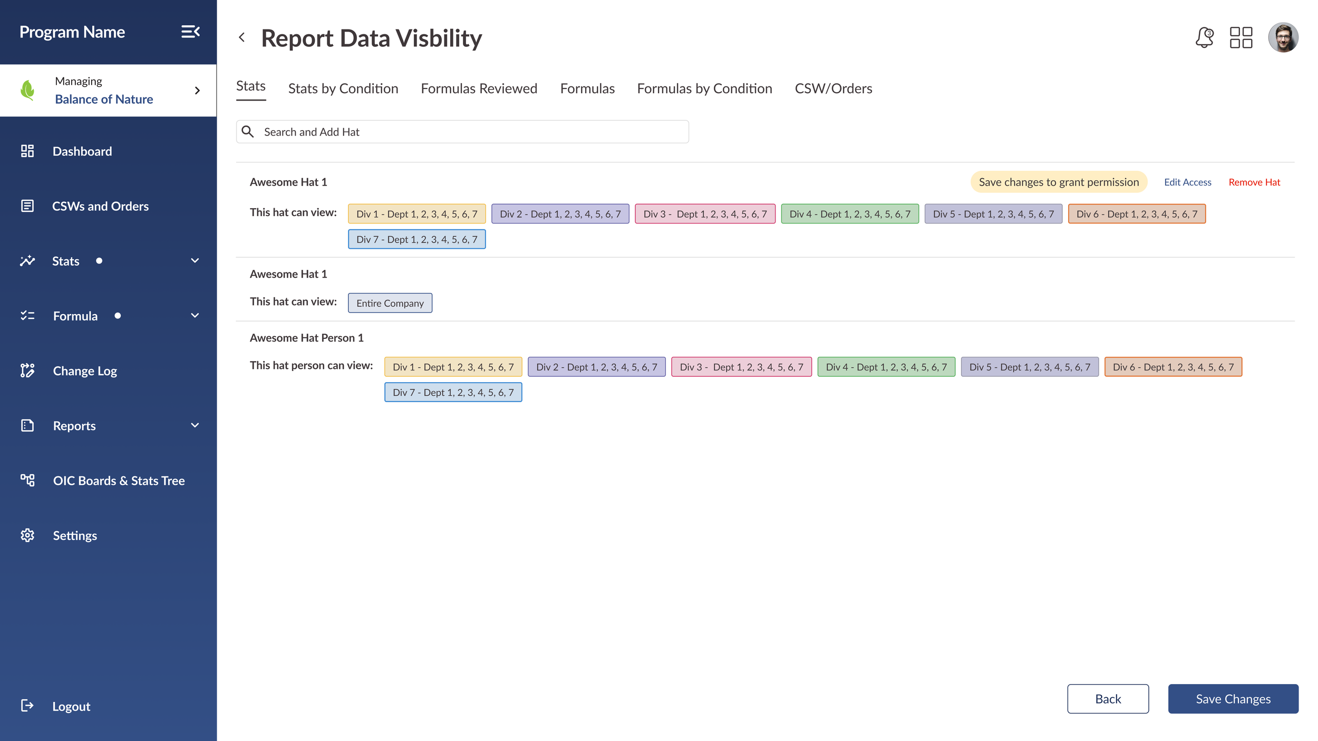Expand the Formula sidebar section
The image size is (1318, 741).
[195, 316]
